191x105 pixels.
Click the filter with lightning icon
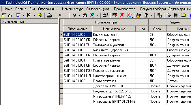coord(74,15)
